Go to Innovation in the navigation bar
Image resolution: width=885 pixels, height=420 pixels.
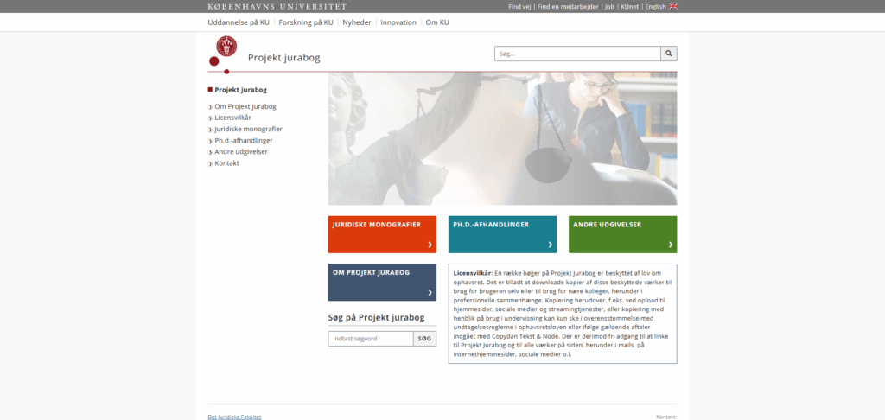398,22
